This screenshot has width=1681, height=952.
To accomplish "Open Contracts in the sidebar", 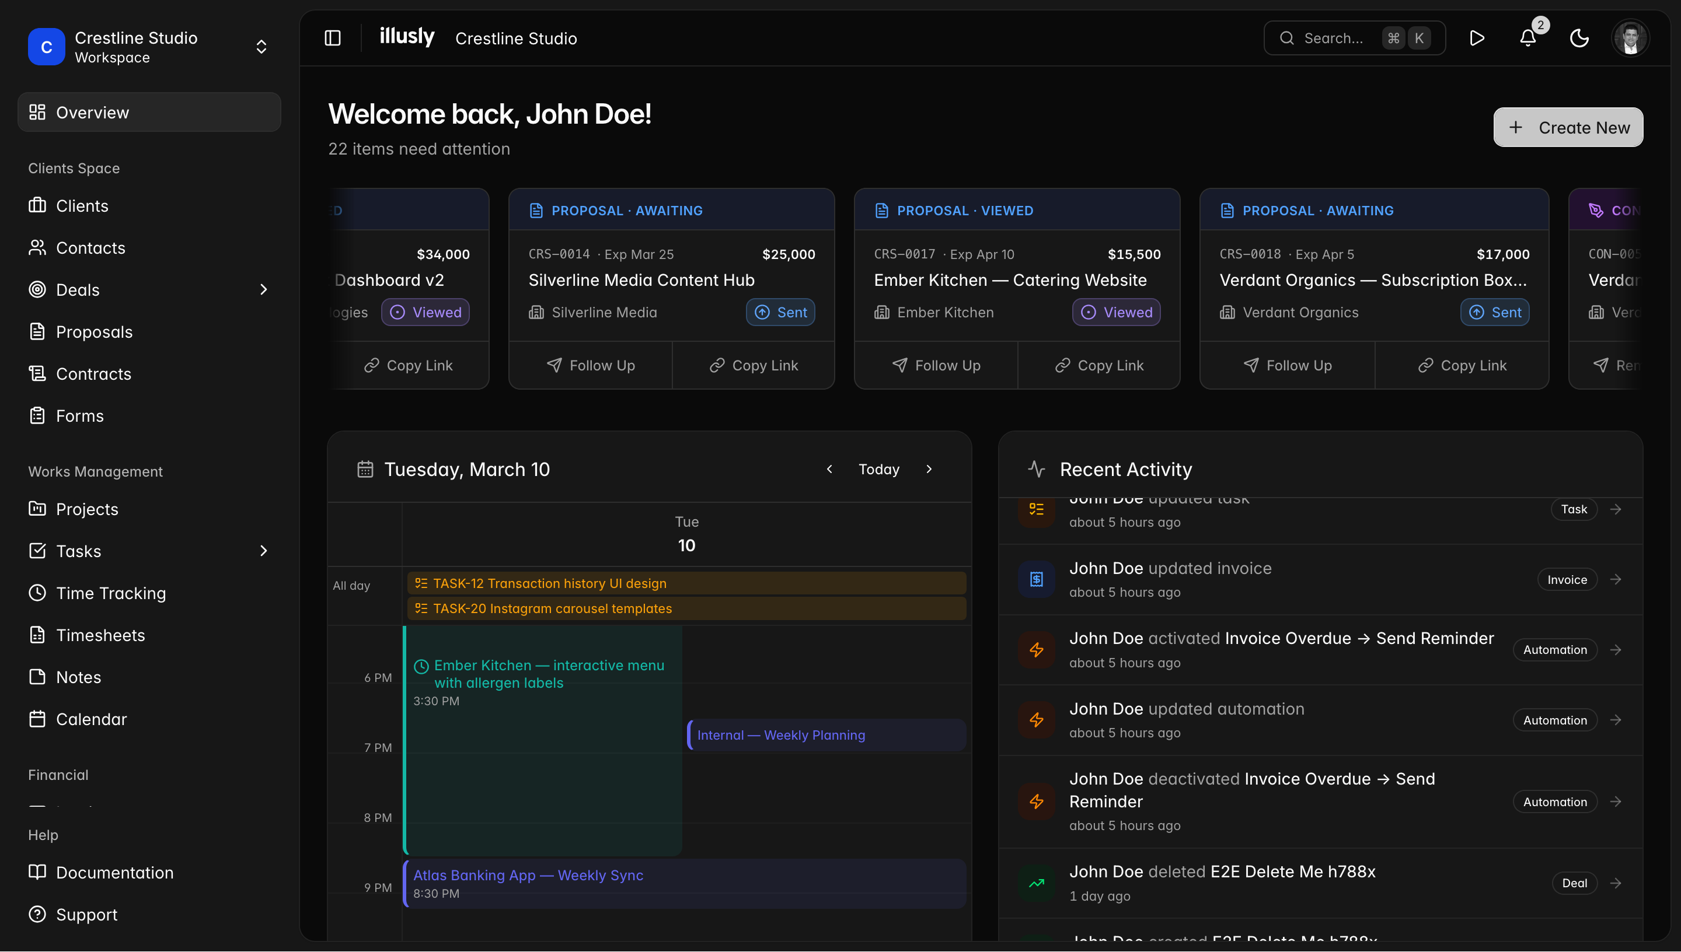I will 150,373.
